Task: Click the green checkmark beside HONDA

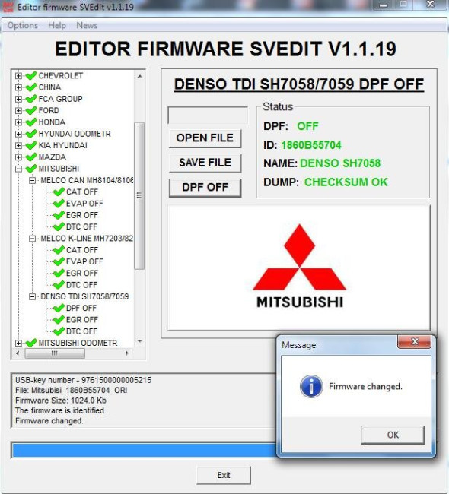Action: [x=31, y=122]
